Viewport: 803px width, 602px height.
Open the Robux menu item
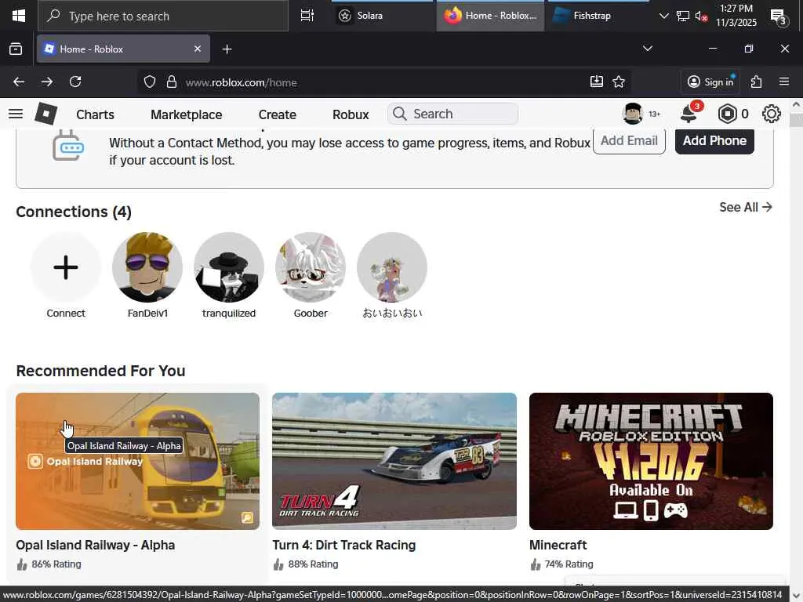coord(351,114)
